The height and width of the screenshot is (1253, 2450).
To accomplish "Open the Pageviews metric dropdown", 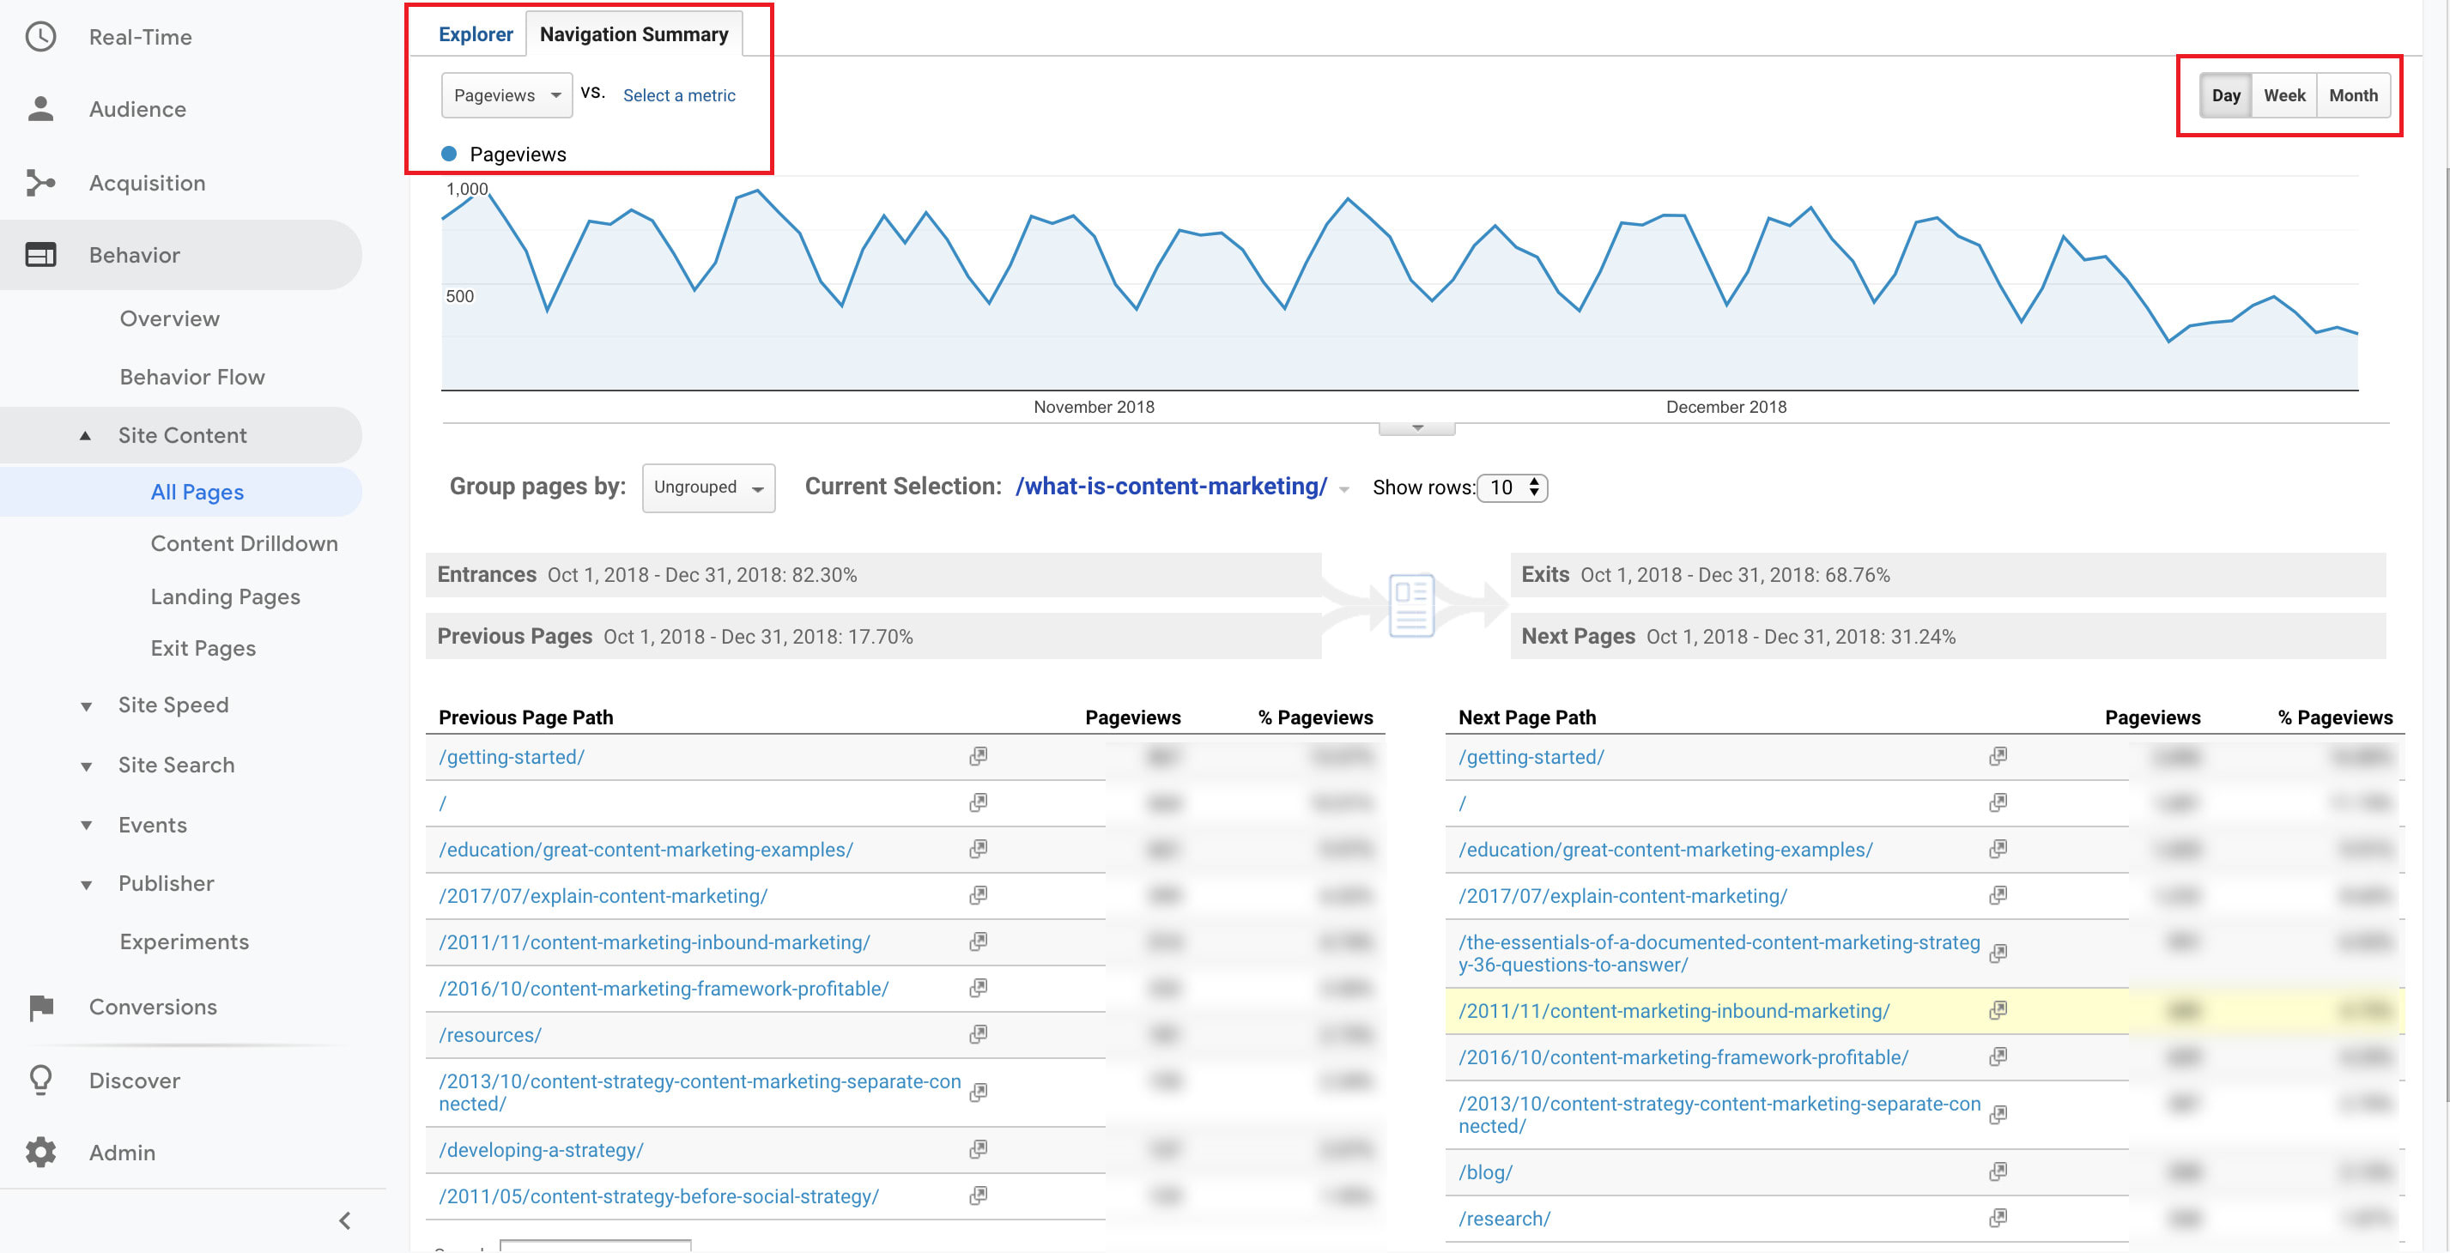I will [x=506, y=95].
